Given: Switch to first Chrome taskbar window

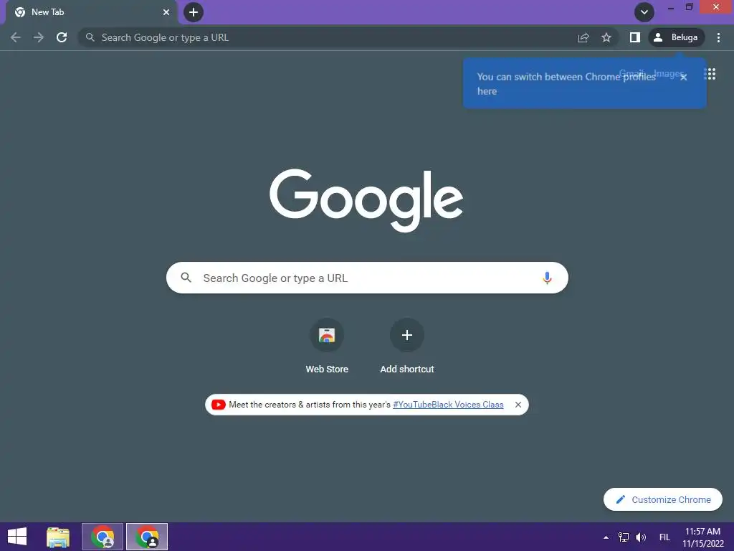Looking at the screenshot, I should click(x=103, y=537).
